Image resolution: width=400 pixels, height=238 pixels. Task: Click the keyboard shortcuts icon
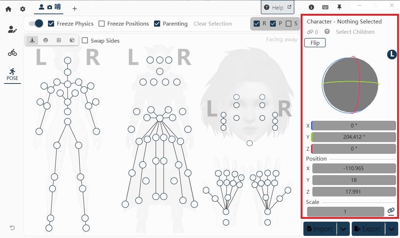pyautogui.click(x=325, y=7)
